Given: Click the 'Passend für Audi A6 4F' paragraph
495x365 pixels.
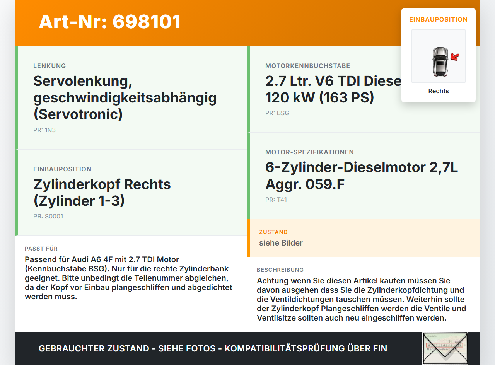Looking at the screenshot, I should click(129, 278).
